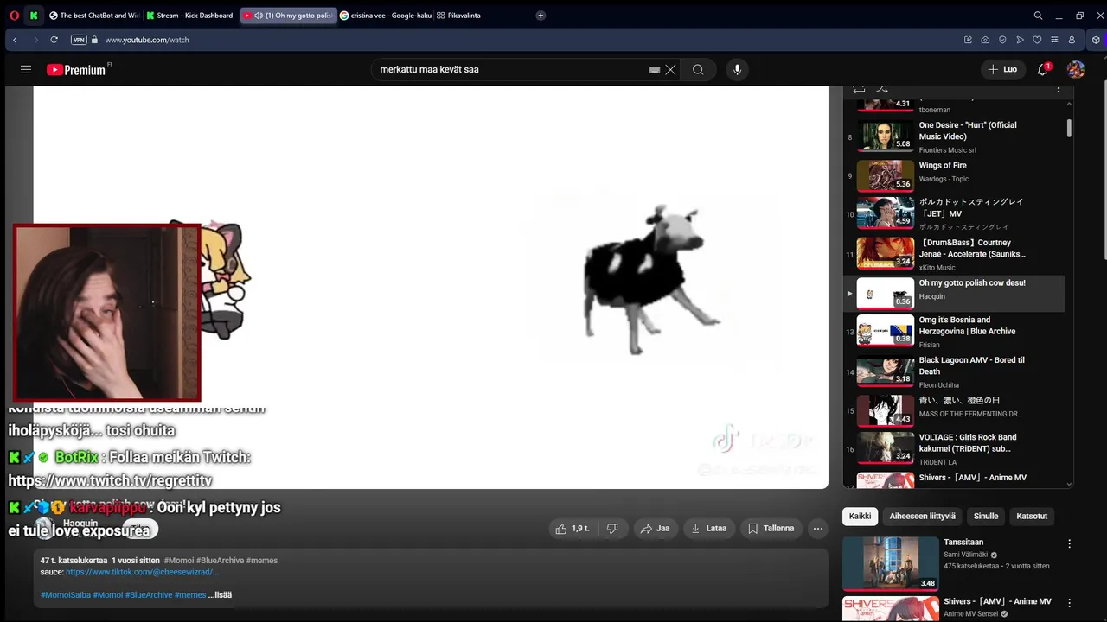The width and height of the screenshot is (1107, 622).
Task: Click the Jaa share button
Action: click(x=656, y=529)
